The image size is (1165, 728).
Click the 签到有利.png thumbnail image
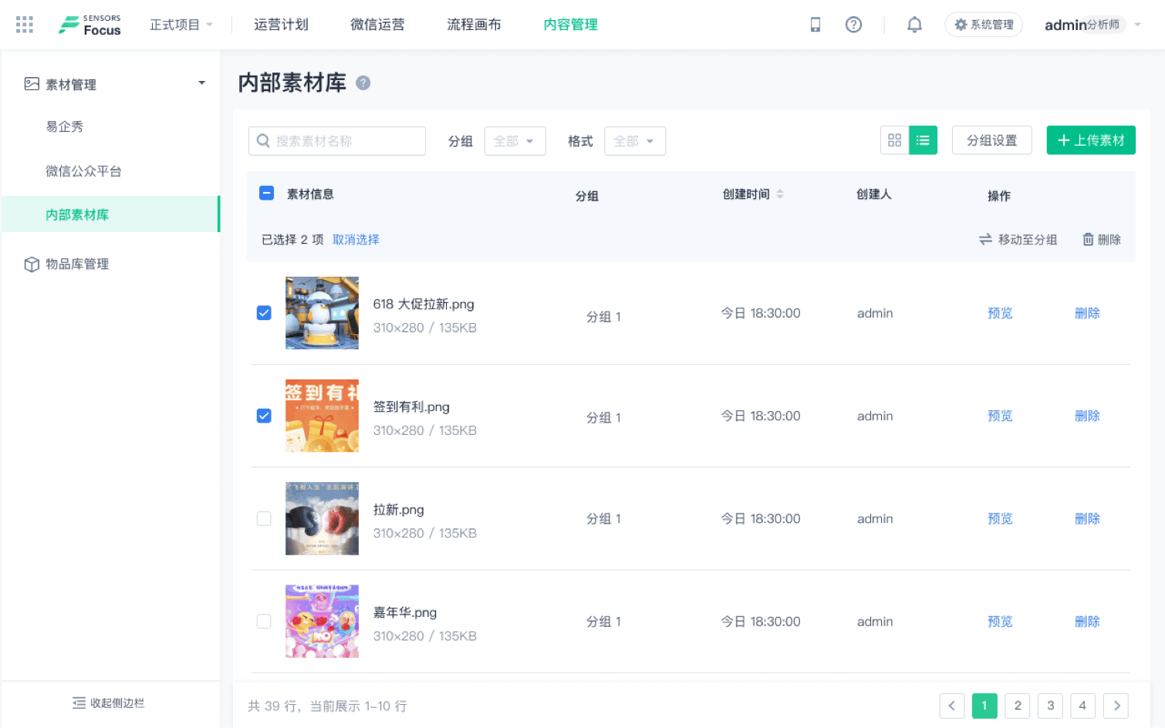point(322,416)
